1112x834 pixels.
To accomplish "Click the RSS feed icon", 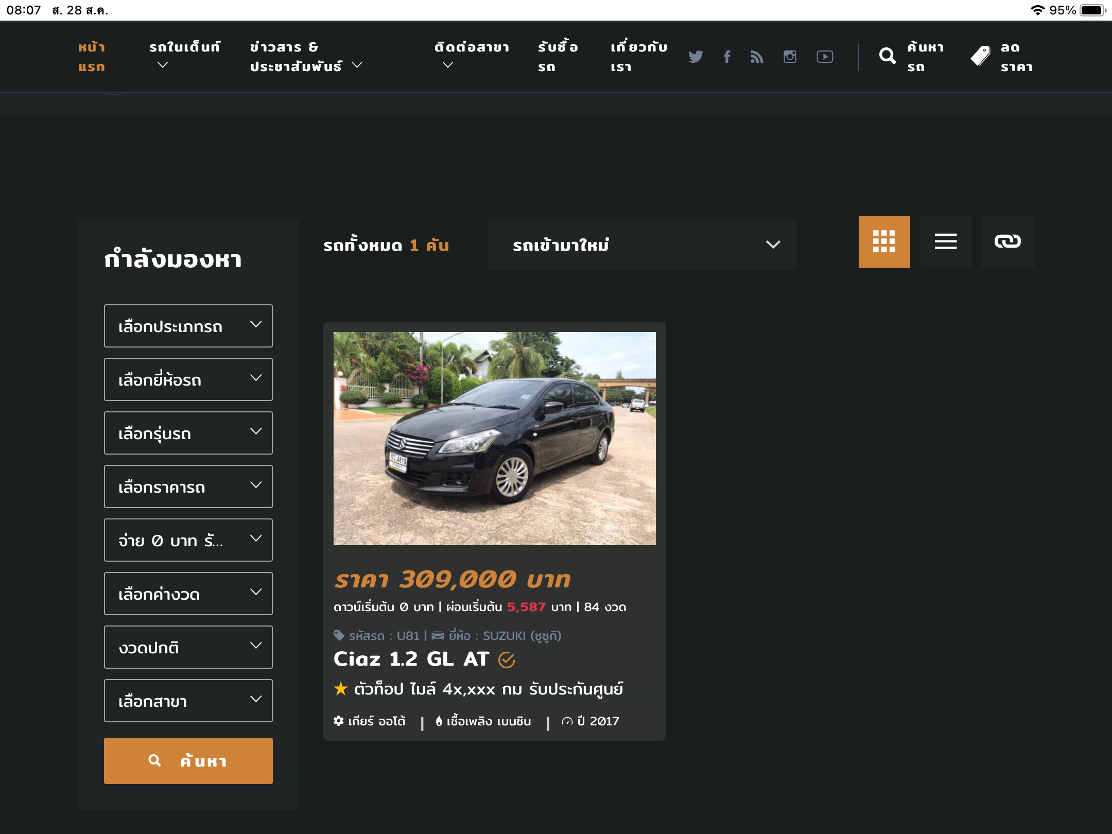I will point(756,57).
